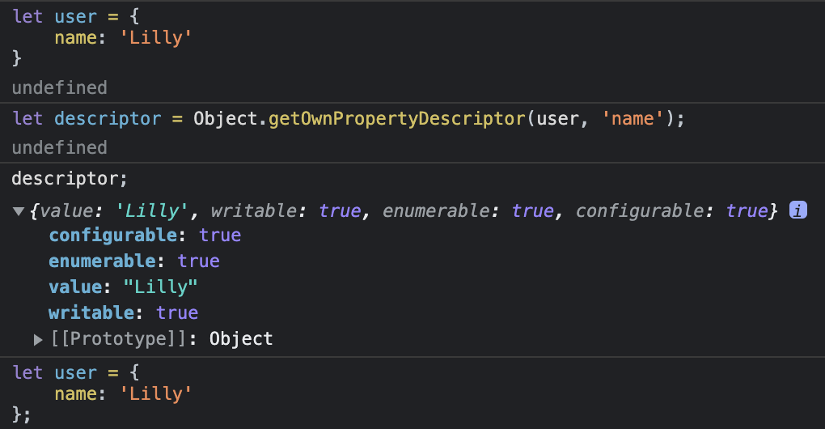Click the "Lilly" string value in list
The image size is (825, 429).
tap(162, 287)
